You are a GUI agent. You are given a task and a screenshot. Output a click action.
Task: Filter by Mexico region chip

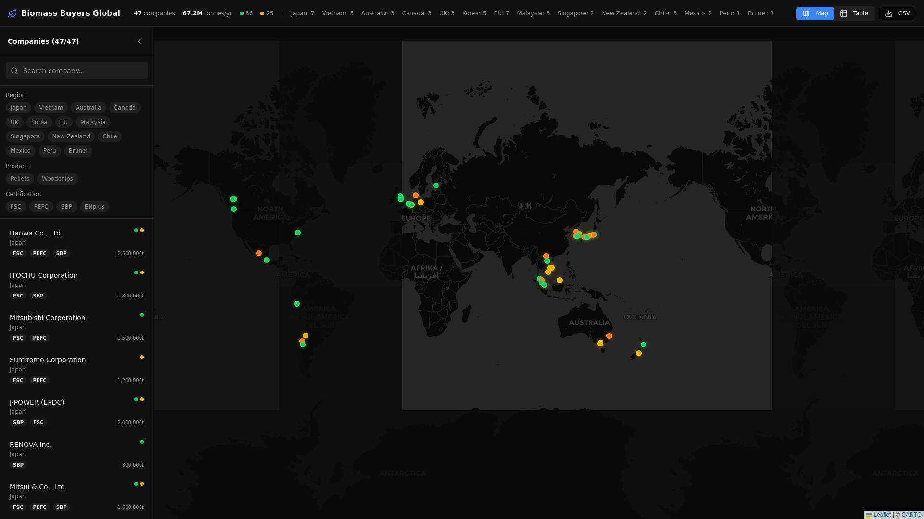pyautogui.click(x=21, y=151)
